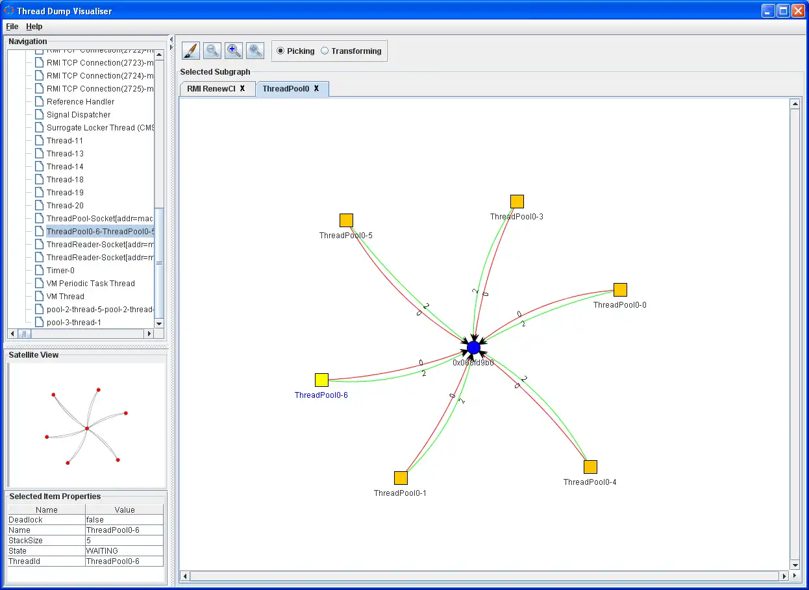The height and width of the screenshot is (590, 809).
Task: Click the State value 'WAITING'
Action: 125,551
